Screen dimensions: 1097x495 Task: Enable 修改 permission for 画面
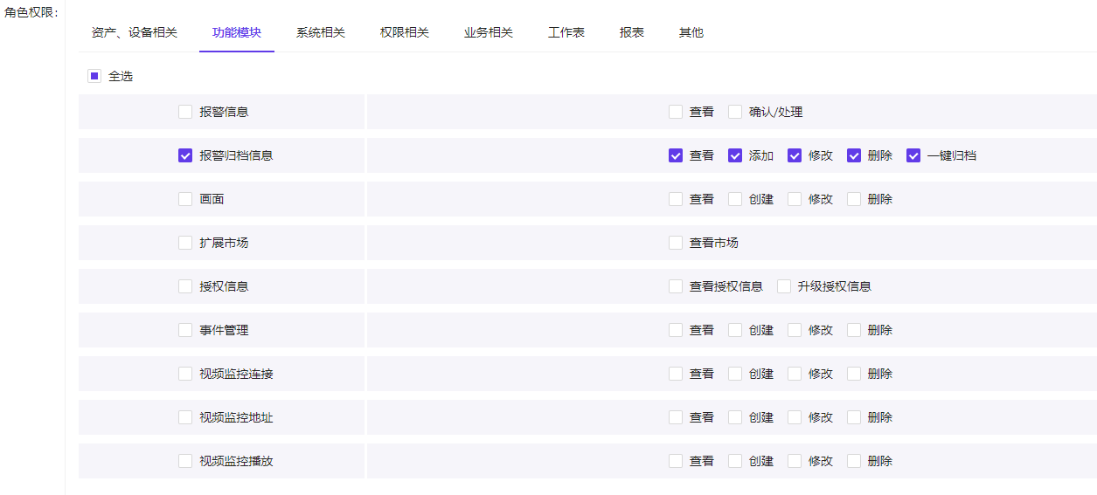tap(795, 199)
